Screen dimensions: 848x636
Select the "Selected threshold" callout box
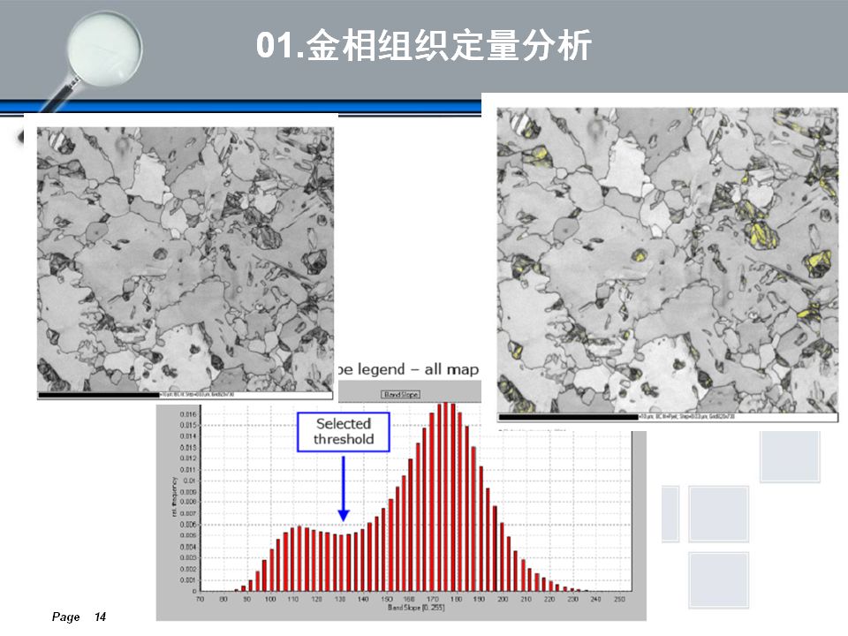(344, 432)
